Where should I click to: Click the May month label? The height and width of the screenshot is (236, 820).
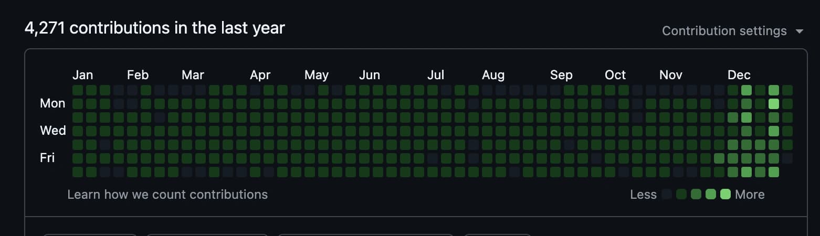point(317,75)
